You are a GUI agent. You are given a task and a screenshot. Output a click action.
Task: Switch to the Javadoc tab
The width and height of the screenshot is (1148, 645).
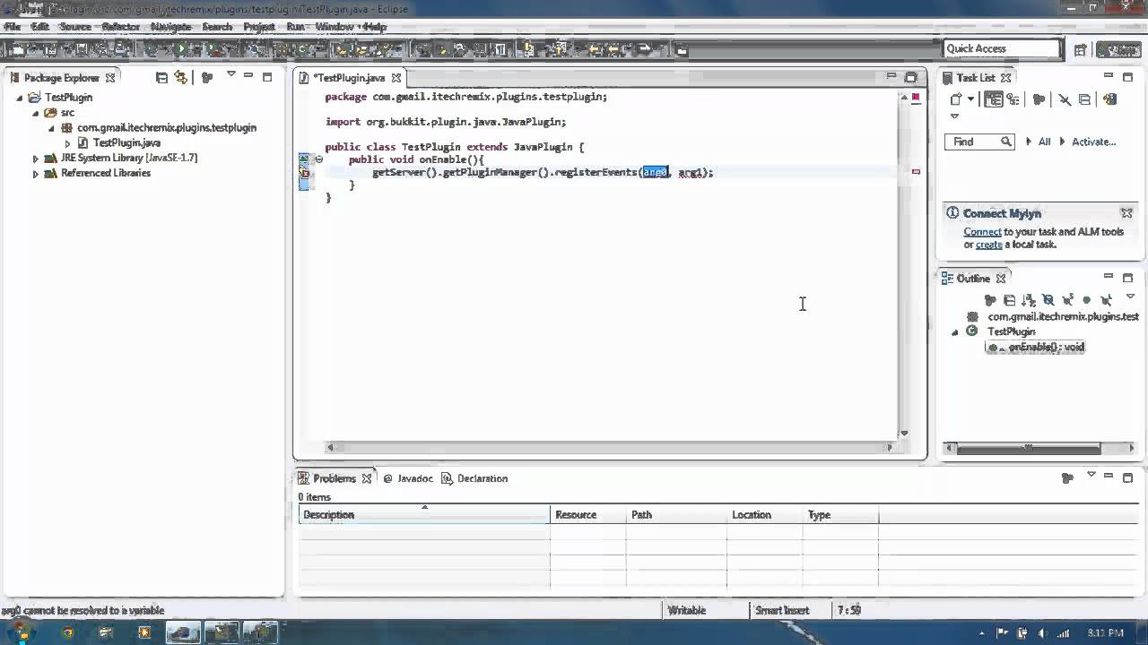tap(408, 478)
